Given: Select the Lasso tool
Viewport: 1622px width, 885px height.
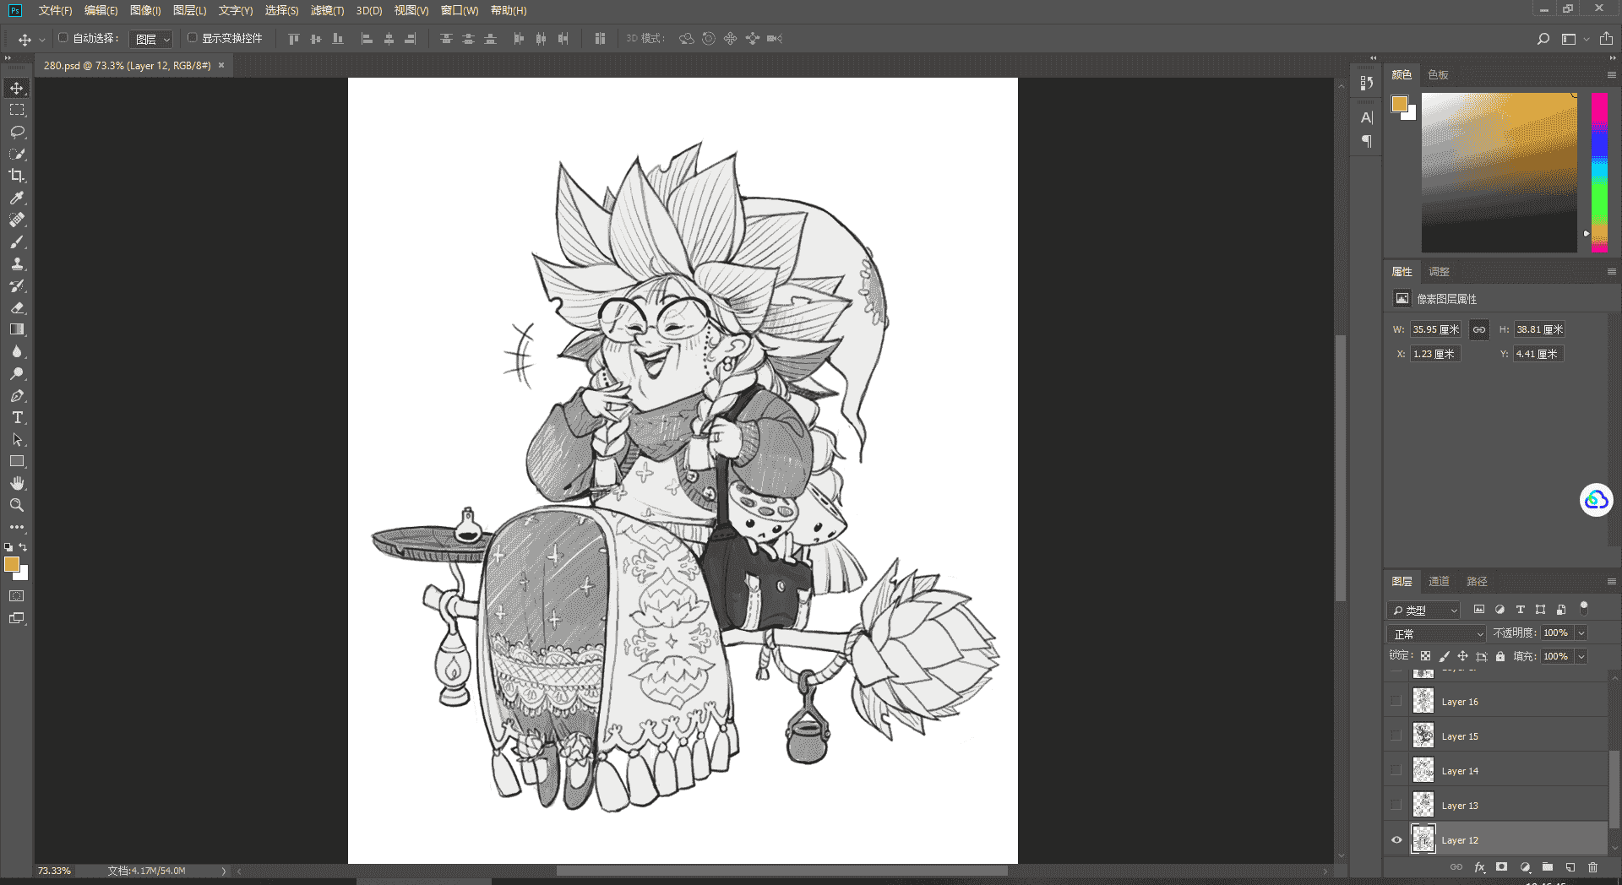Looking at the screenshot, I should [17, 132].
